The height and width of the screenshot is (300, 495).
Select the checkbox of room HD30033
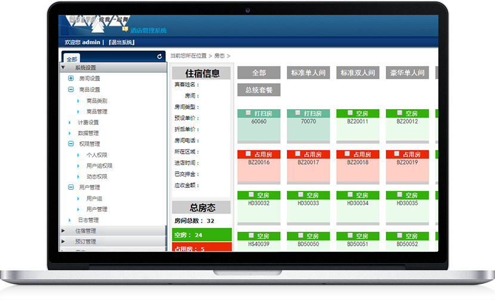point(298,195)
